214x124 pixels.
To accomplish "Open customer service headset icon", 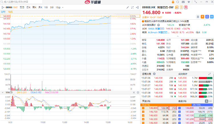I will (x=177, y=2).
